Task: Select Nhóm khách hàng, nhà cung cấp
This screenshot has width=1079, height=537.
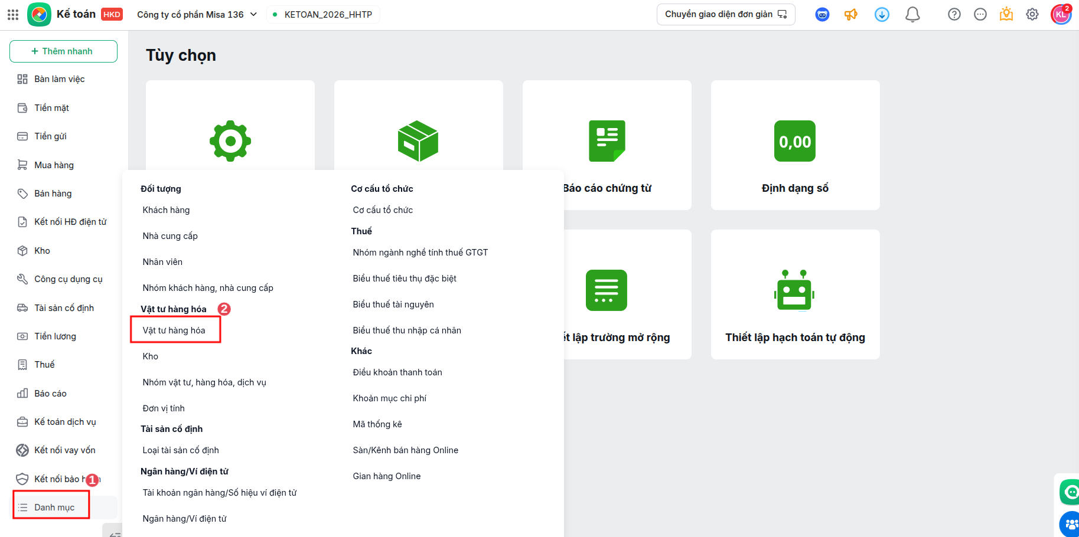Action: pyautogui.click(x=208, y=288)
